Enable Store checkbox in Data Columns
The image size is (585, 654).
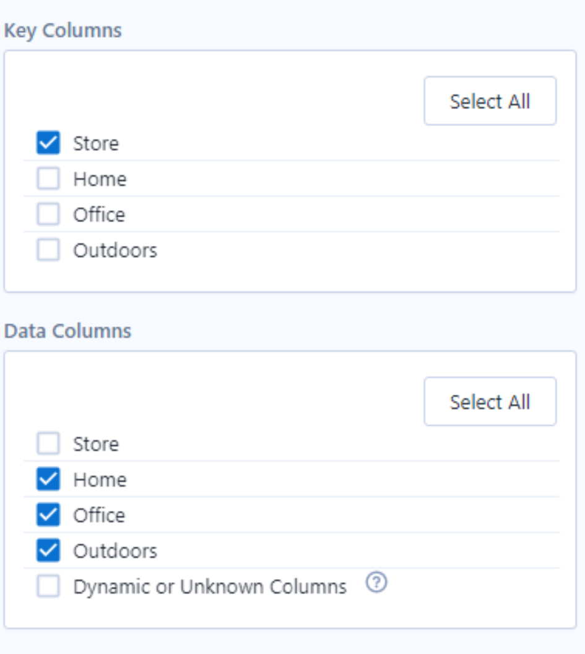[x=48, y=444]
